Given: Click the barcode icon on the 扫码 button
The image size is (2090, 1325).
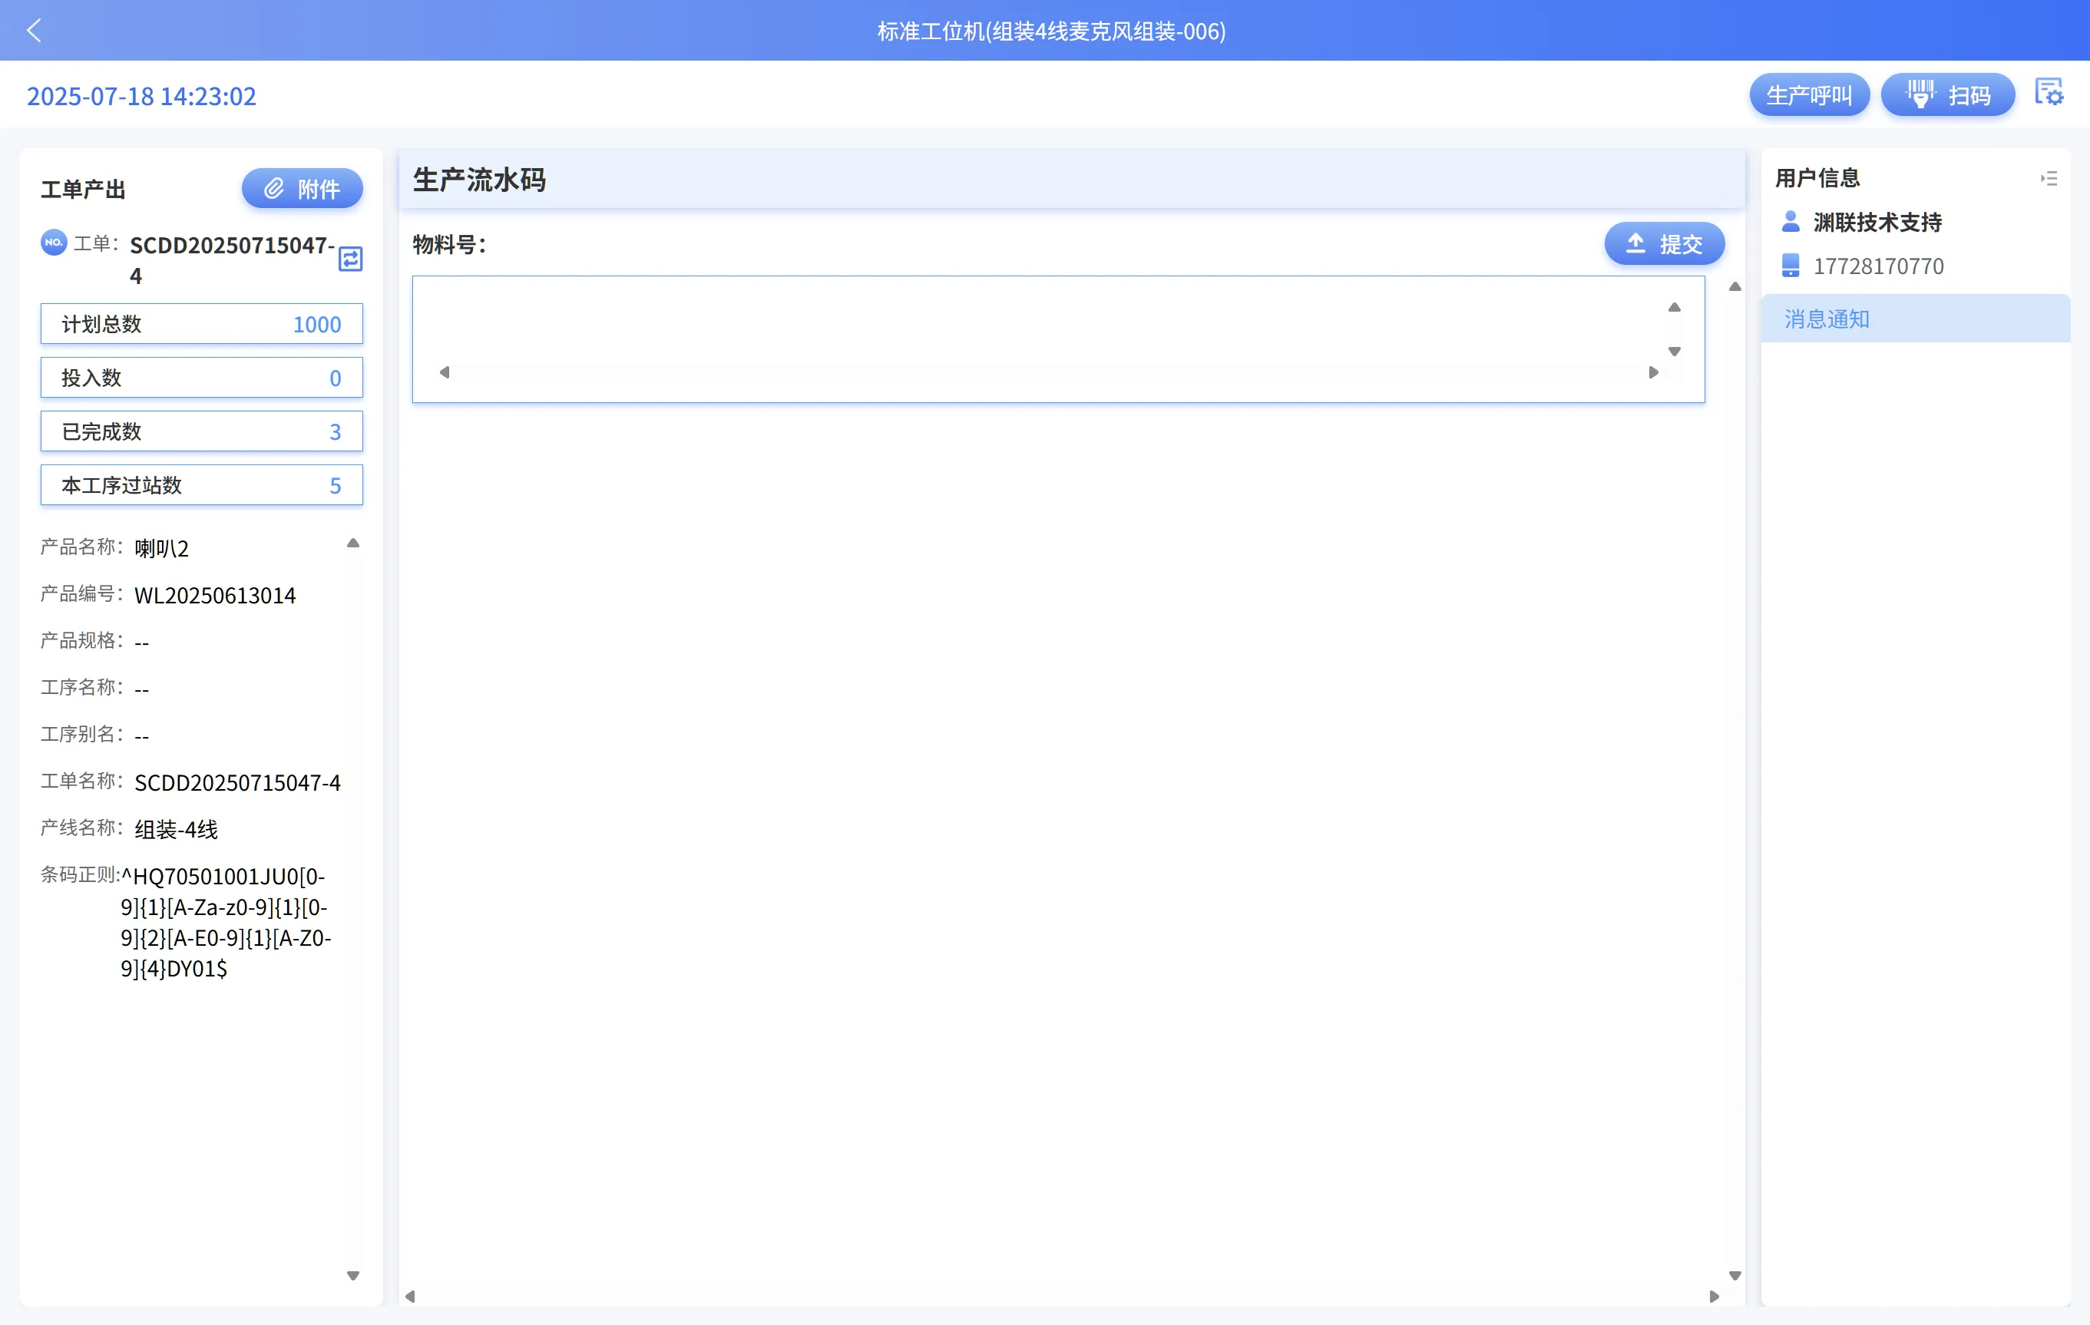Looking at the screenshot, I should [x=1923, y=94].
